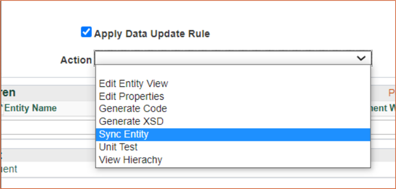Select the highlighted Sync Entity option
396x189 pixels.
[x=124, y=134]
